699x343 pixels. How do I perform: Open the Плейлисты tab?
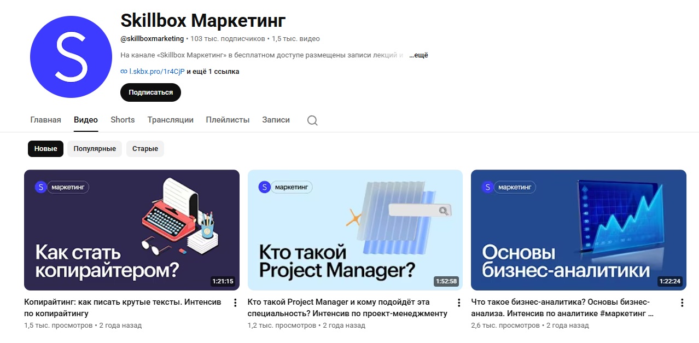click(x=228, y=120)
